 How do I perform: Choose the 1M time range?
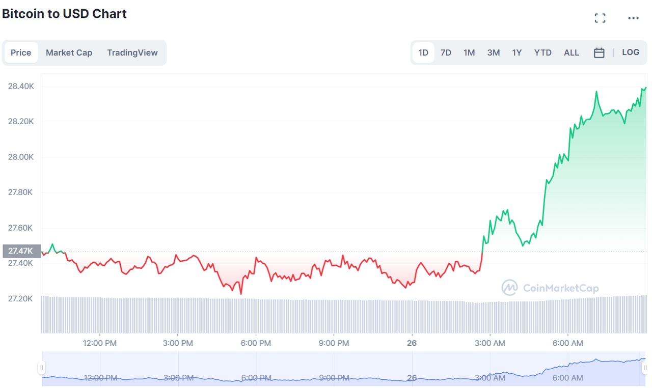[469, 52]
